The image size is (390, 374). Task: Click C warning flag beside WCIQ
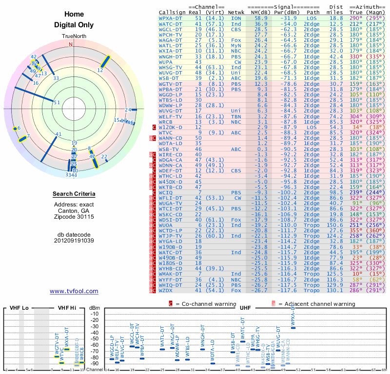coord(154,192)
